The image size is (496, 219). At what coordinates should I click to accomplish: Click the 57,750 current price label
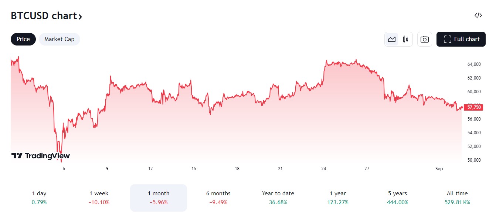click(x=474, y=107)
